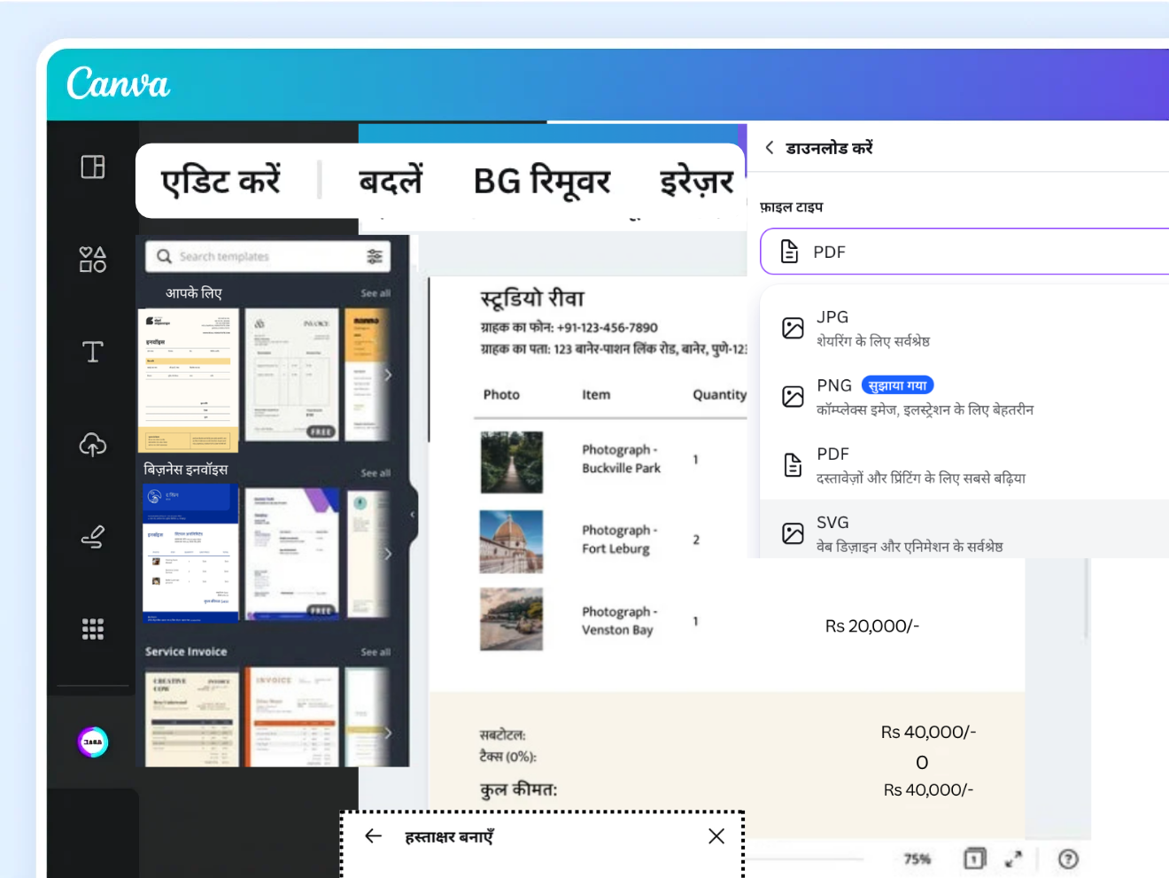
Task: Select the Text tool in sidebar
Action: (93, 352)
